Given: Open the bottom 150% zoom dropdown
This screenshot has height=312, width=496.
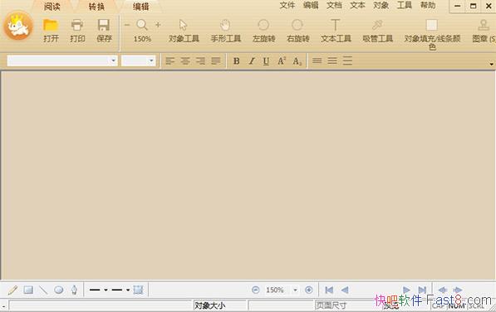Looking at the screenshot, I should [295, 290].
